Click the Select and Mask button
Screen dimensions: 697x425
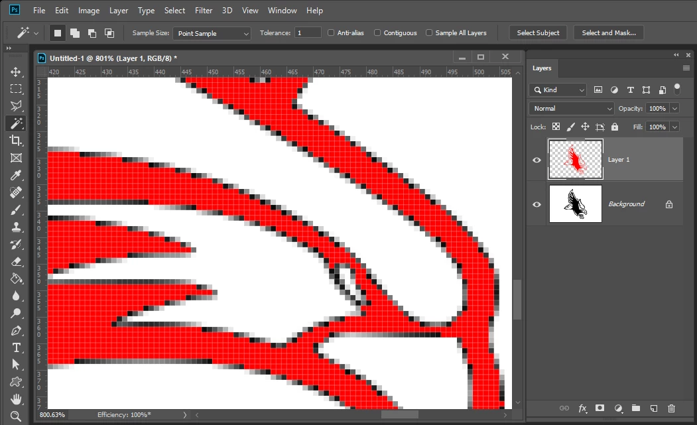(x=609, y=33)
